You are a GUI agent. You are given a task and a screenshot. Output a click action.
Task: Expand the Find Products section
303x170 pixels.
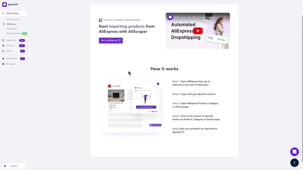tap(13, 13)
